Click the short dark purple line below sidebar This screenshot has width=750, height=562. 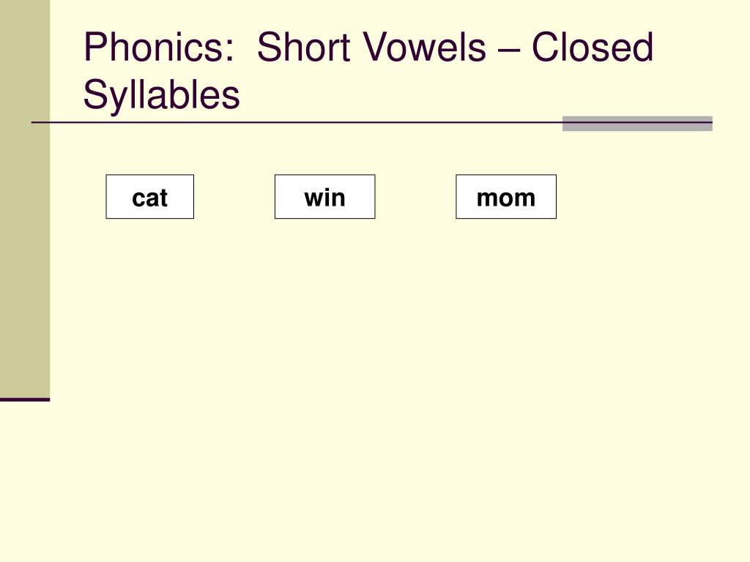click(x=25, y=400)
